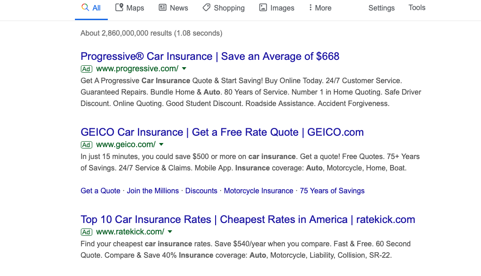Expand dropdown arrow next to www.geico.com
Image resolution: width=481 pixels, height=276 pixels.
(x=161, y=144)
